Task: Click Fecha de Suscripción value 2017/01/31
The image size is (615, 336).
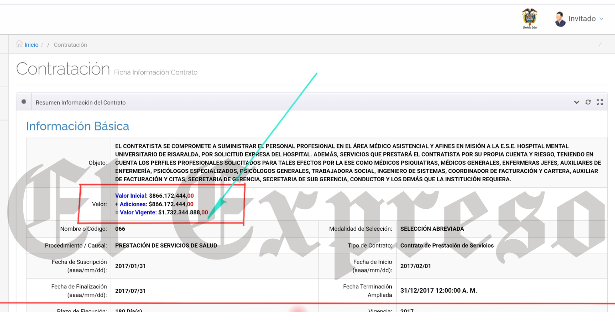Action: 130,266
